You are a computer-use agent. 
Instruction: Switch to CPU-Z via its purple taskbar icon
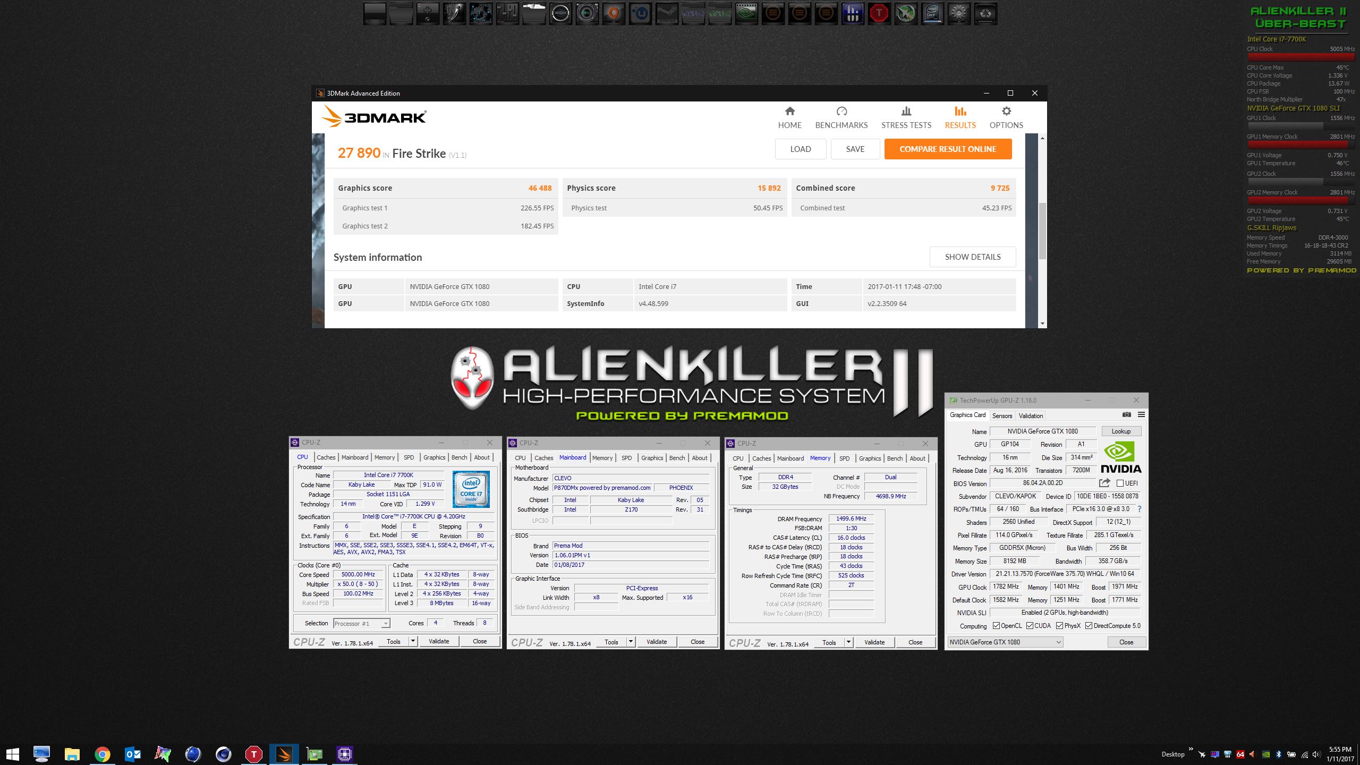(x=345, y=754)
